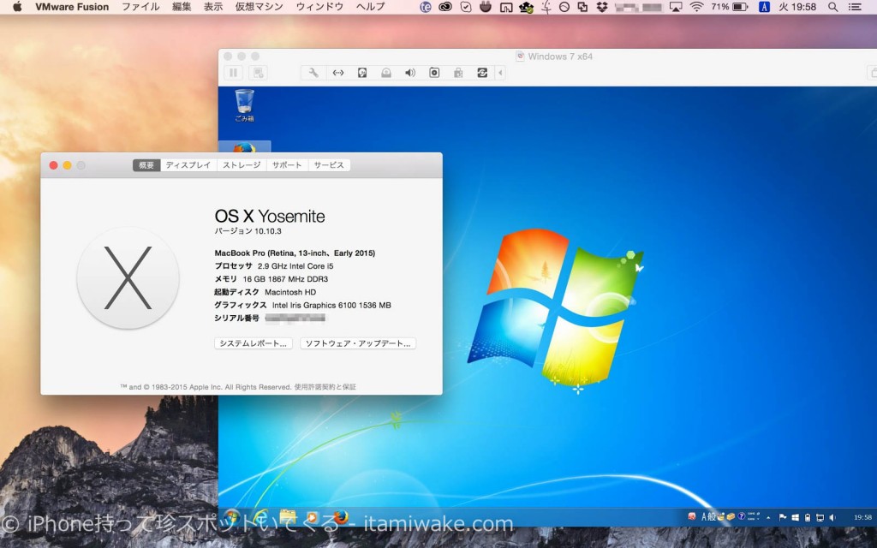Open the 表示 menu
Viewport: 877px width, 548px height.
point(213,7)
